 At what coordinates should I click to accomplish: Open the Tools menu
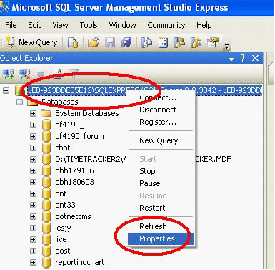tap(89, 25)
